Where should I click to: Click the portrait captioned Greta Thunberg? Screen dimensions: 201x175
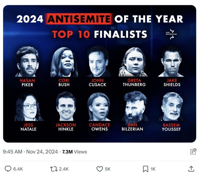click(x=133, y=62)
